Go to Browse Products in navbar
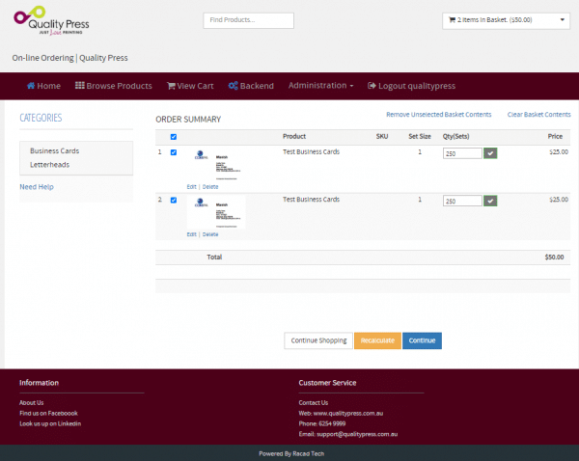This screenshot has width=579, height=461. pos(113,86)
